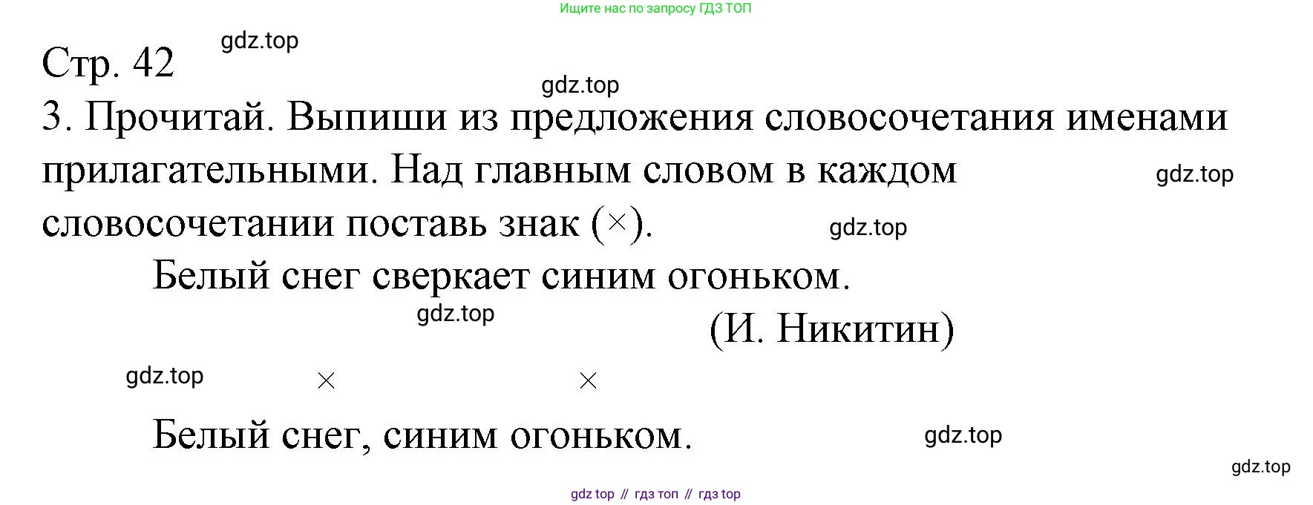
Task: Click the gdz.top watermark right of 'каждом'
Action: click(1194, 174)
